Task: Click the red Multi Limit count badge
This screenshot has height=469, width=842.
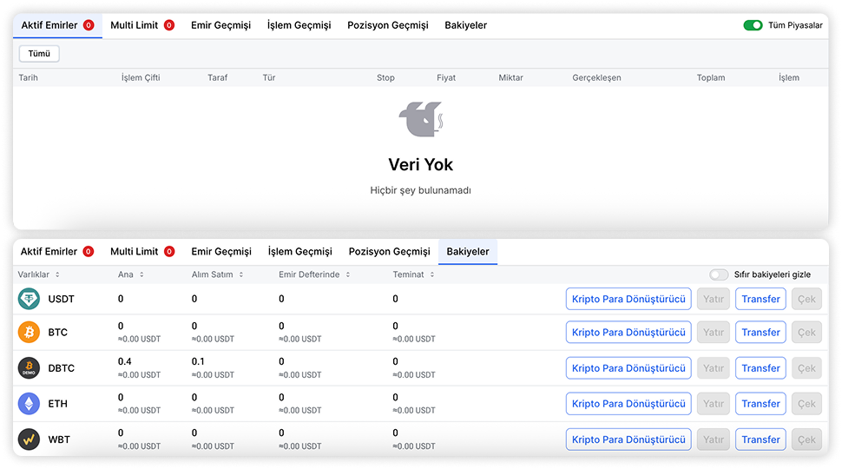Action: (x=168, y=25)
